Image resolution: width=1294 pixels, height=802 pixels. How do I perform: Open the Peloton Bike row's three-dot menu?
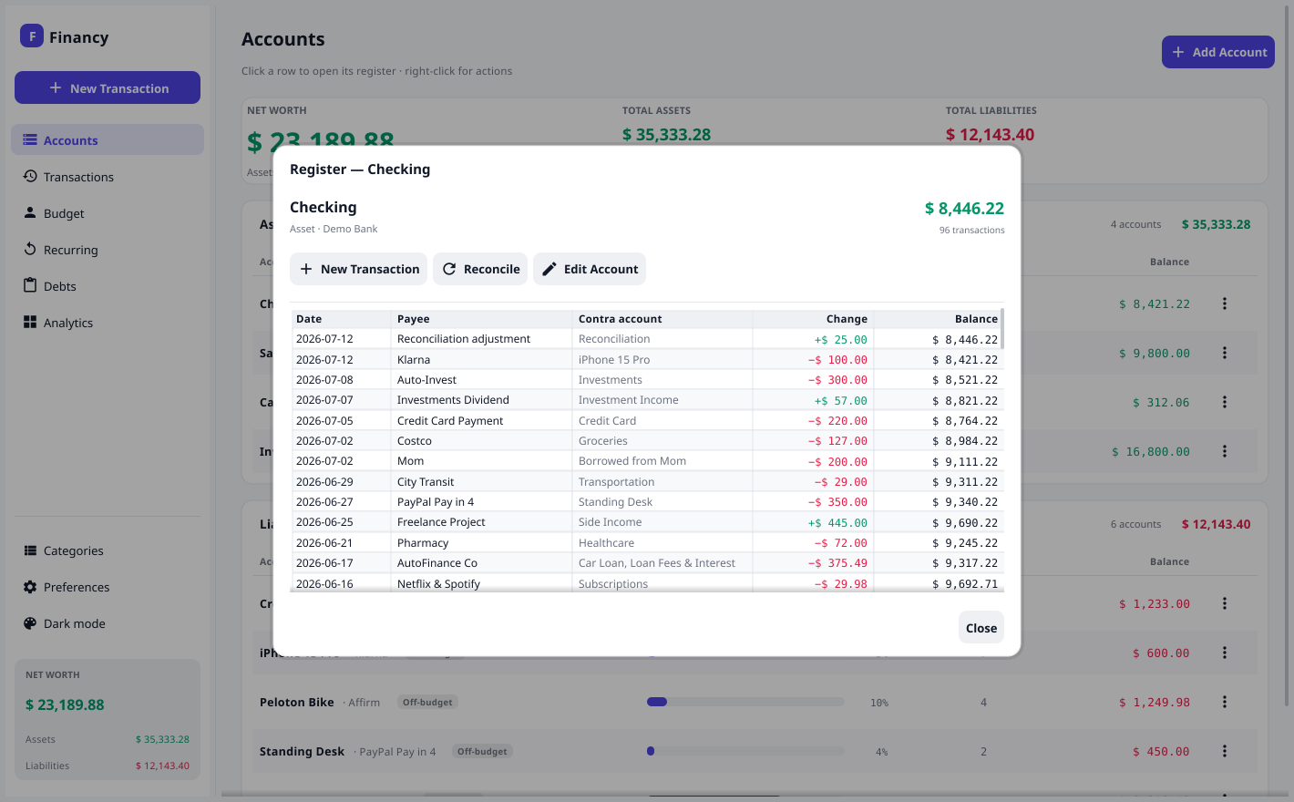coord(1225,702)
